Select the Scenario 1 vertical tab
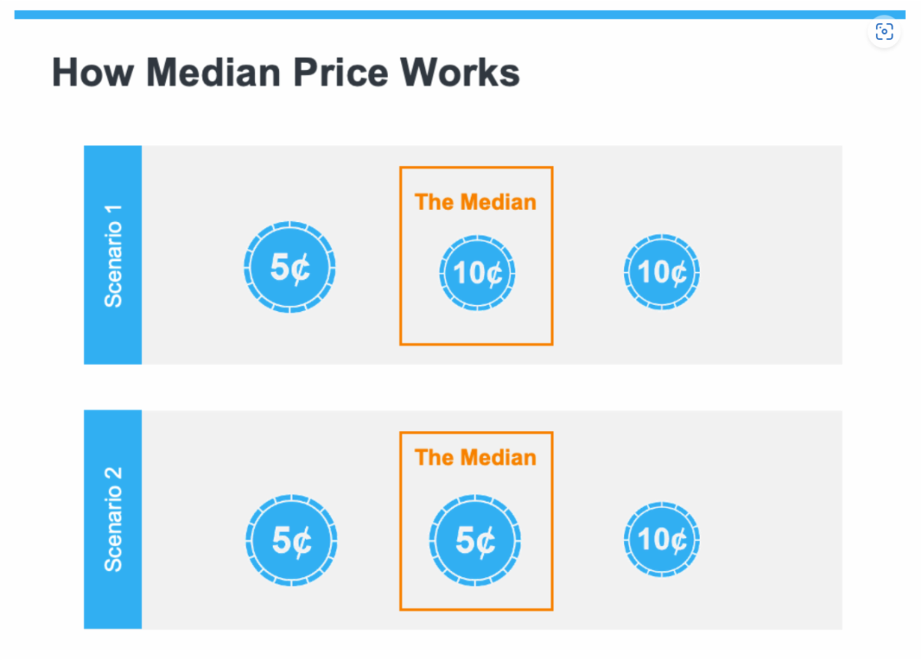The height and width of the screenshot is (660, 922). [x=113, y=255]
